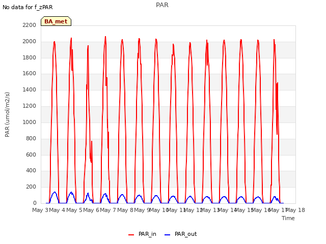
Task: Click the 1200 y-axis tick label
Action: (x=30, y=106)
